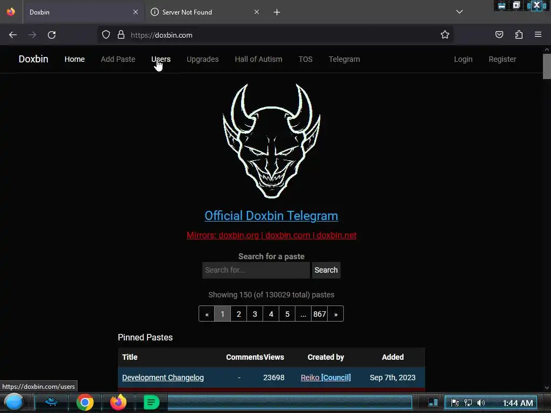Switch to the Server Not Found tab
Image resolution: width=551 pixels, height=413 pixels.
coord(205,12)
